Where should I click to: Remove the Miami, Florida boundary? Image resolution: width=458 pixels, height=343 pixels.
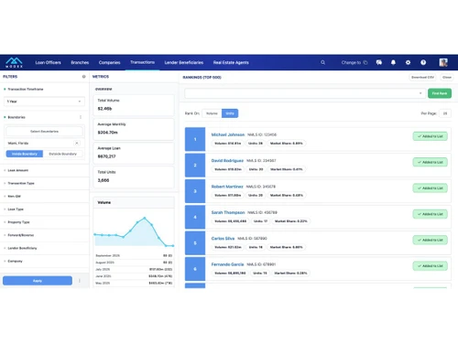point(77,143)
